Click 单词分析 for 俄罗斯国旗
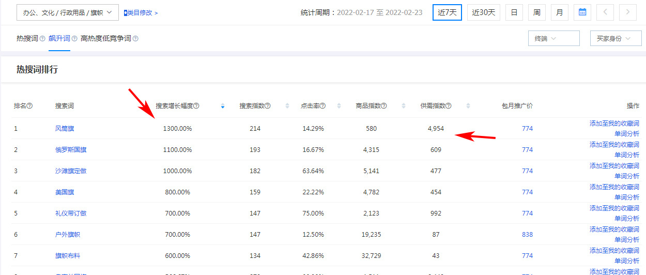Image resolution: width=646 pixels, height=275 pixels. coord(627,155)
